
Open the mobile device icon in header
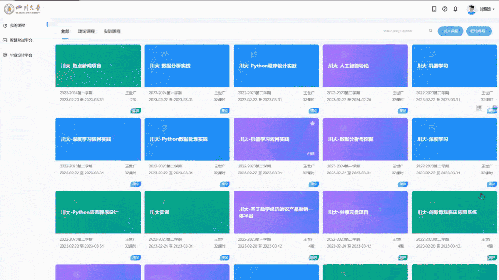pos(434,9)
